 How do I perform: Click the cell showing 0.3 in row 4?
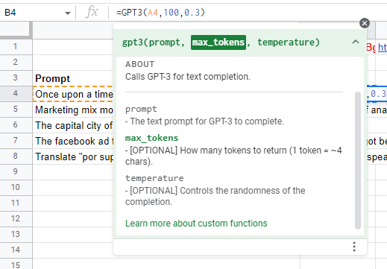tap(377, 94)
